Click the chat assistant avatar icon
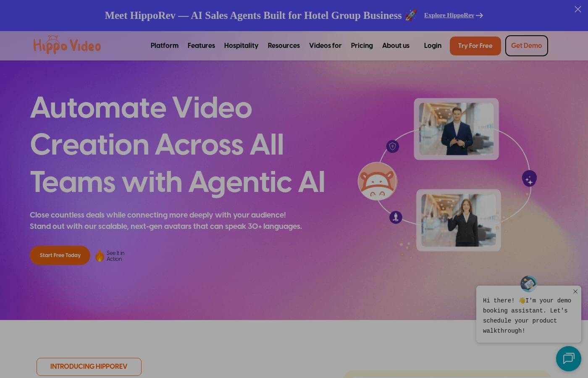 click(x=528, y=284)
